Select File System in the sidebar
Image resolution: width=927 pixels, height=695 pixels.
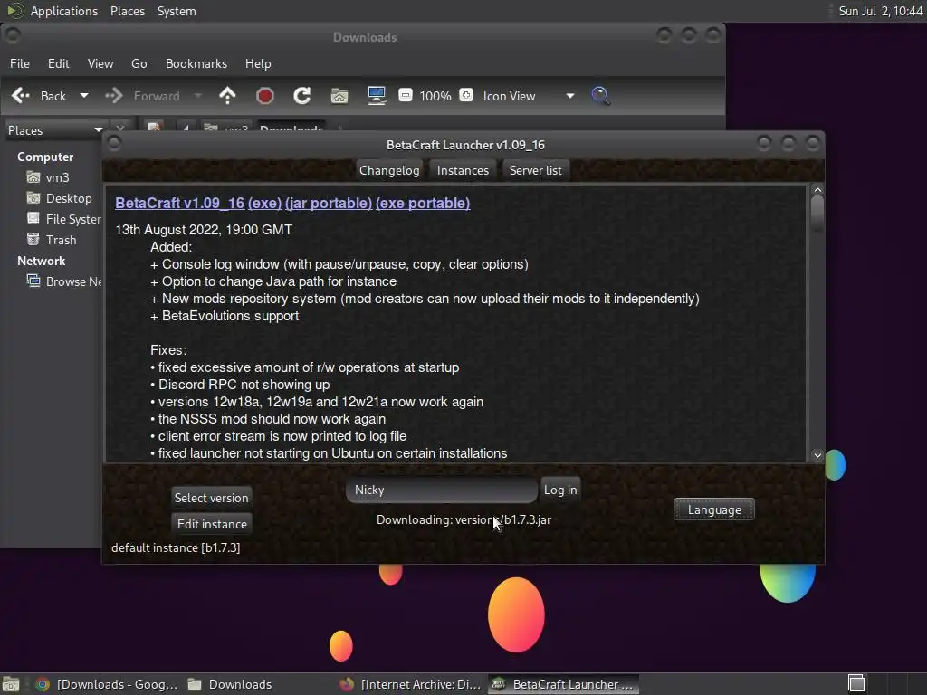click(64, 219)
